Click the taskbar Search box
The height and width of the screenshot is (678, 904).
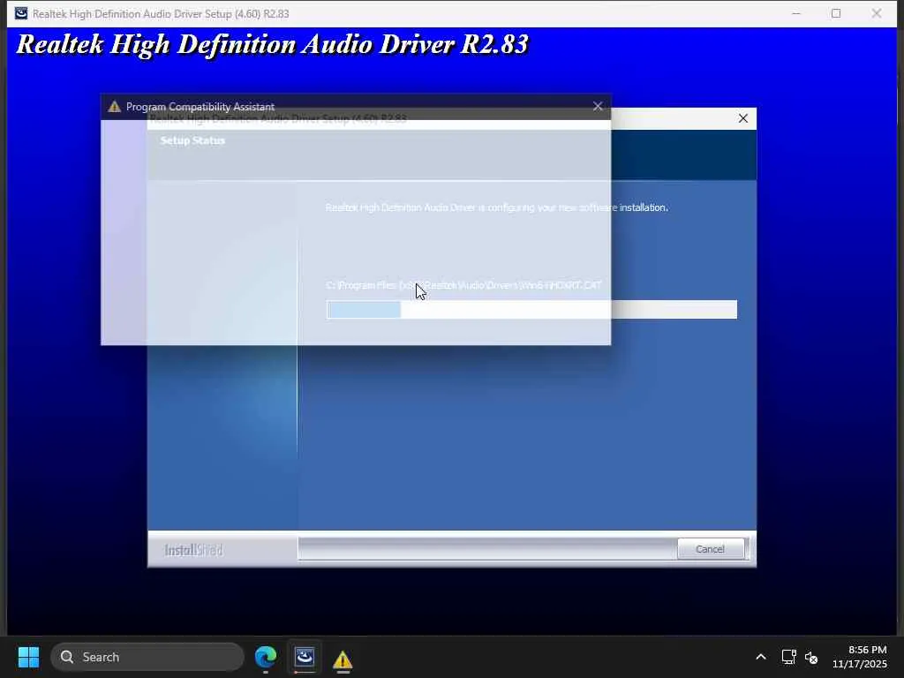point(147,657)
